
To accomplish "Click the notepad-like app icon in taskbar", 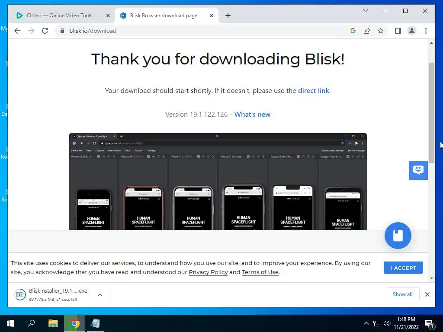I will 96,323.
